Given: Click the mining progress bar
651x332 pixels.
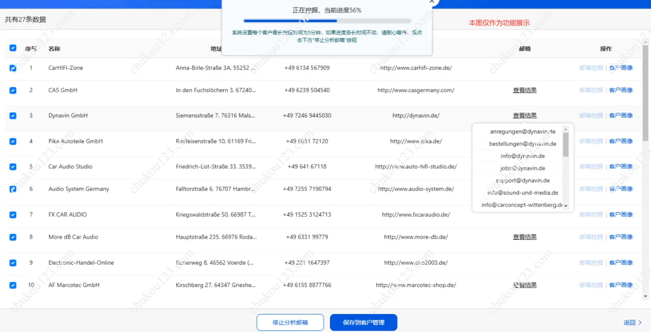Looking at the screenshot, I should 327,21.
